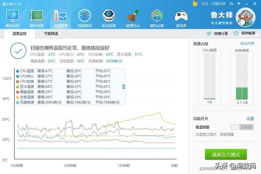Click 硬盘温度: 24℃ reading
Viewport: 261px width, 174px height.
point(43,61)
